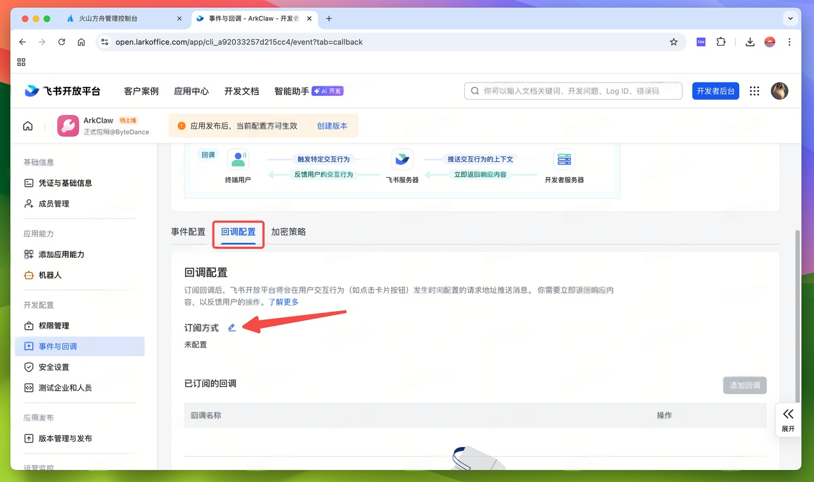Viewport: 814px width, 482px height.
Task: Switch to the 事件配置 tab
Action: point(188,232)
